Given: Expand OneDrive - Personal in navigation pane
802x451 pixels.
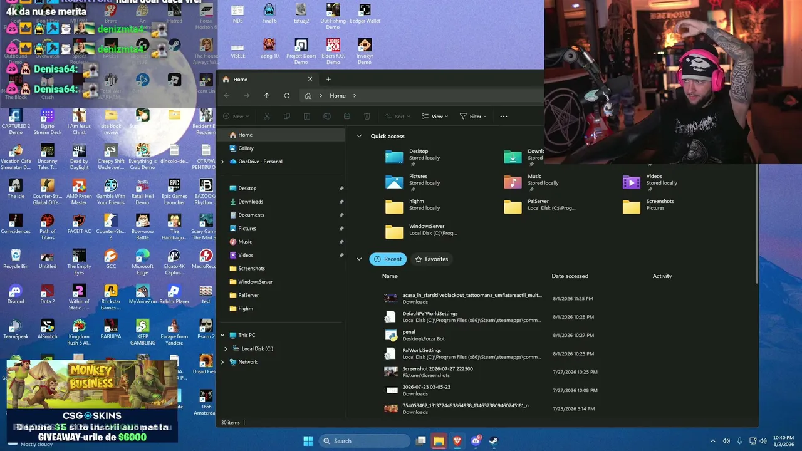Looking at the screenshot, I should point(222,162).
